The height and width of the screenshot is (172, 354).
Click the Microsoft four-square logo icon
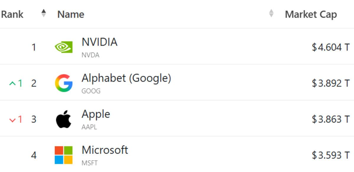tap(64, 155)
